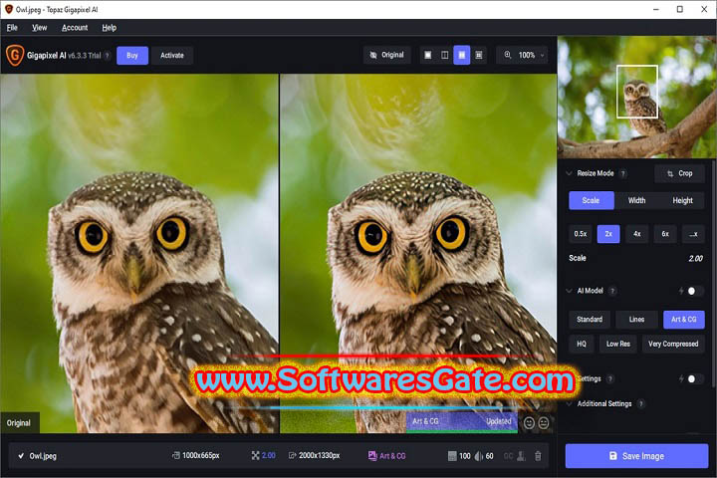Switch to the Height resize tab
This screenshot has width=717, height=478.
tap(682, 200)
